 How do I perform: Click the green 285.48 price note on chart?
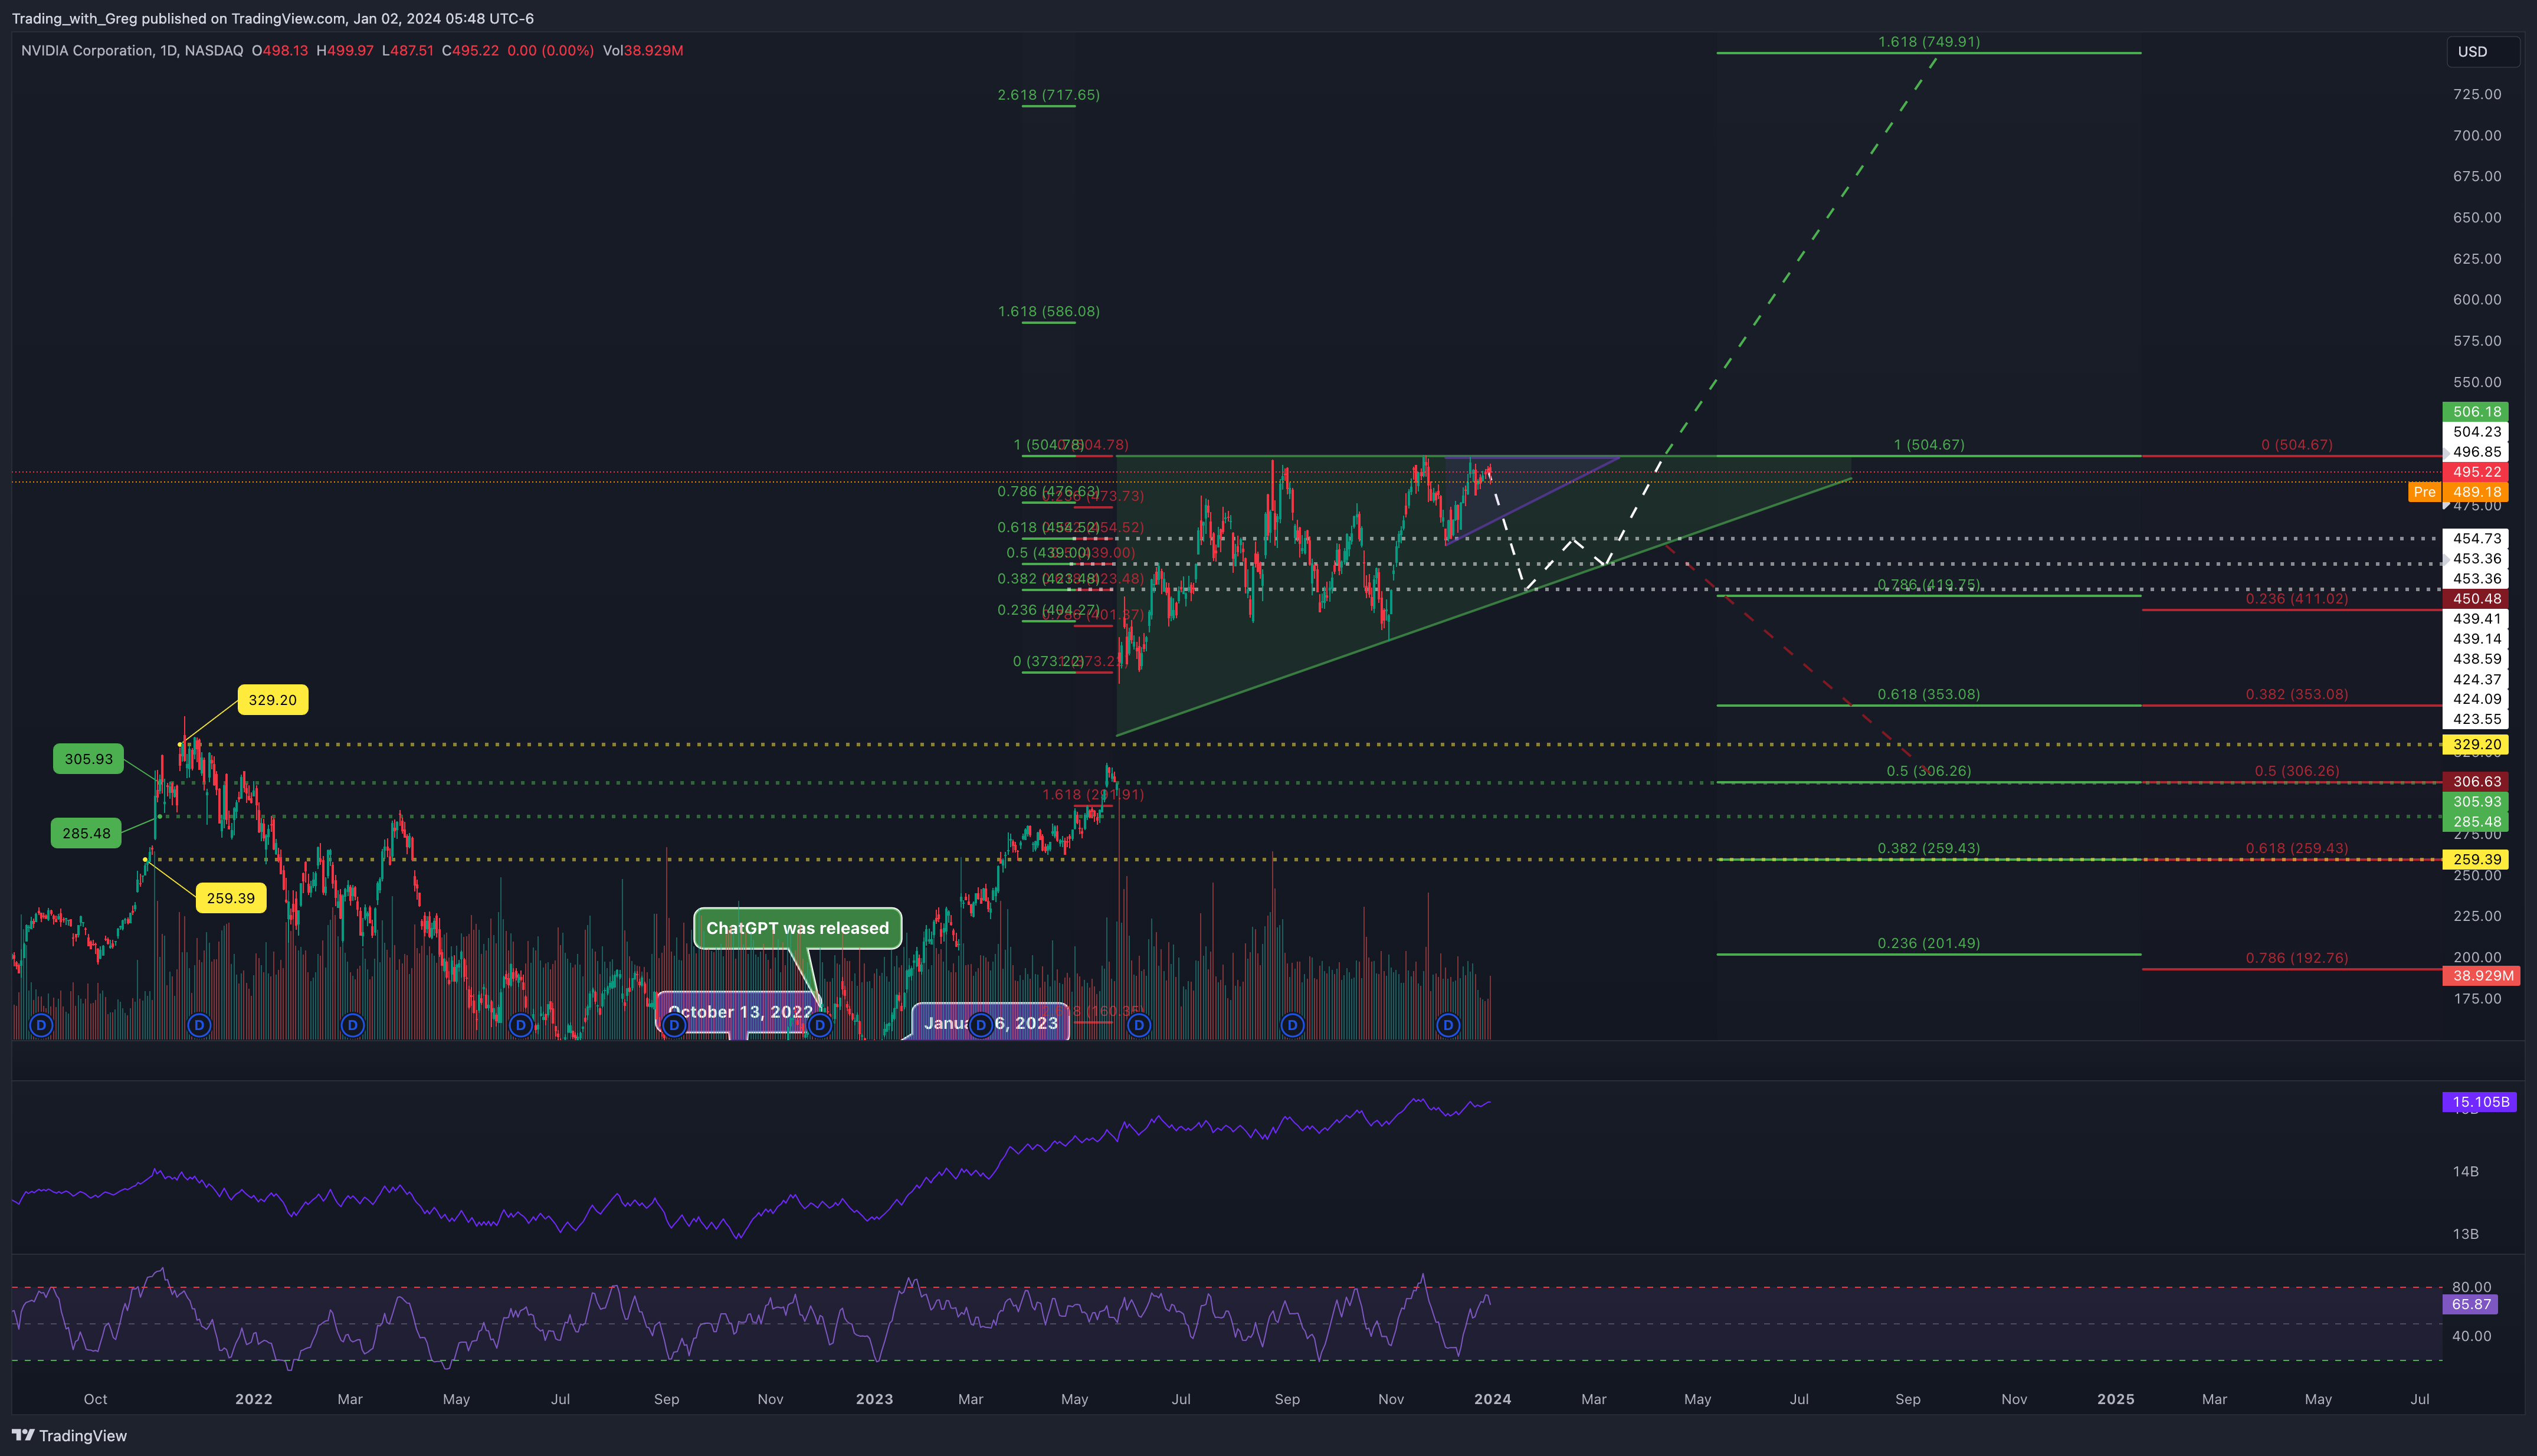coord(86,833)
